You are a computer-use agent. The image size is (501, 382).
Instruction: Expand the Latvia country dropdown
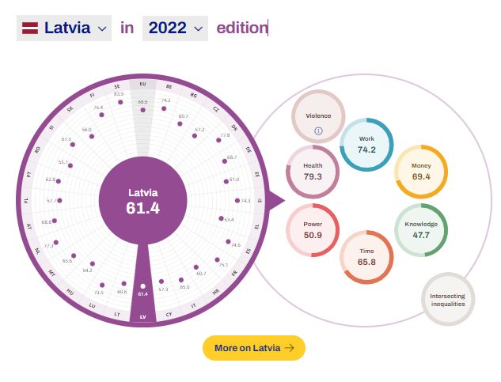[x=64, y=28]
